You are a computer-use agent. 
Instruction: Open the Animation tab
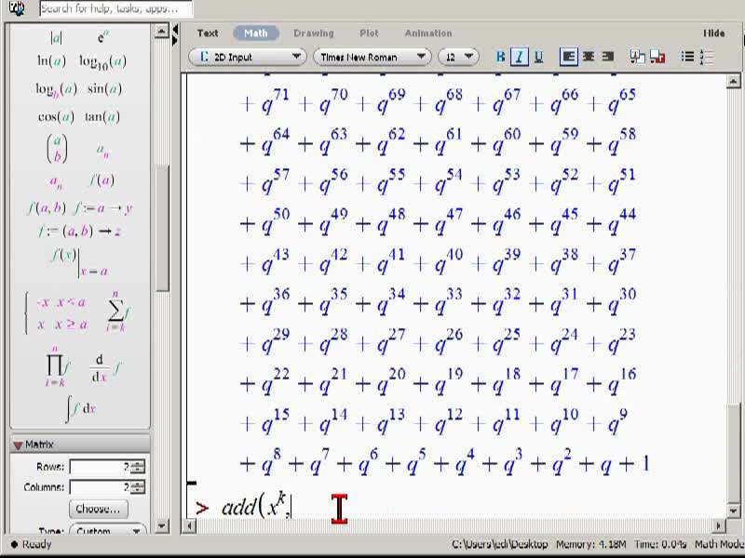click(x=428, y=33)
